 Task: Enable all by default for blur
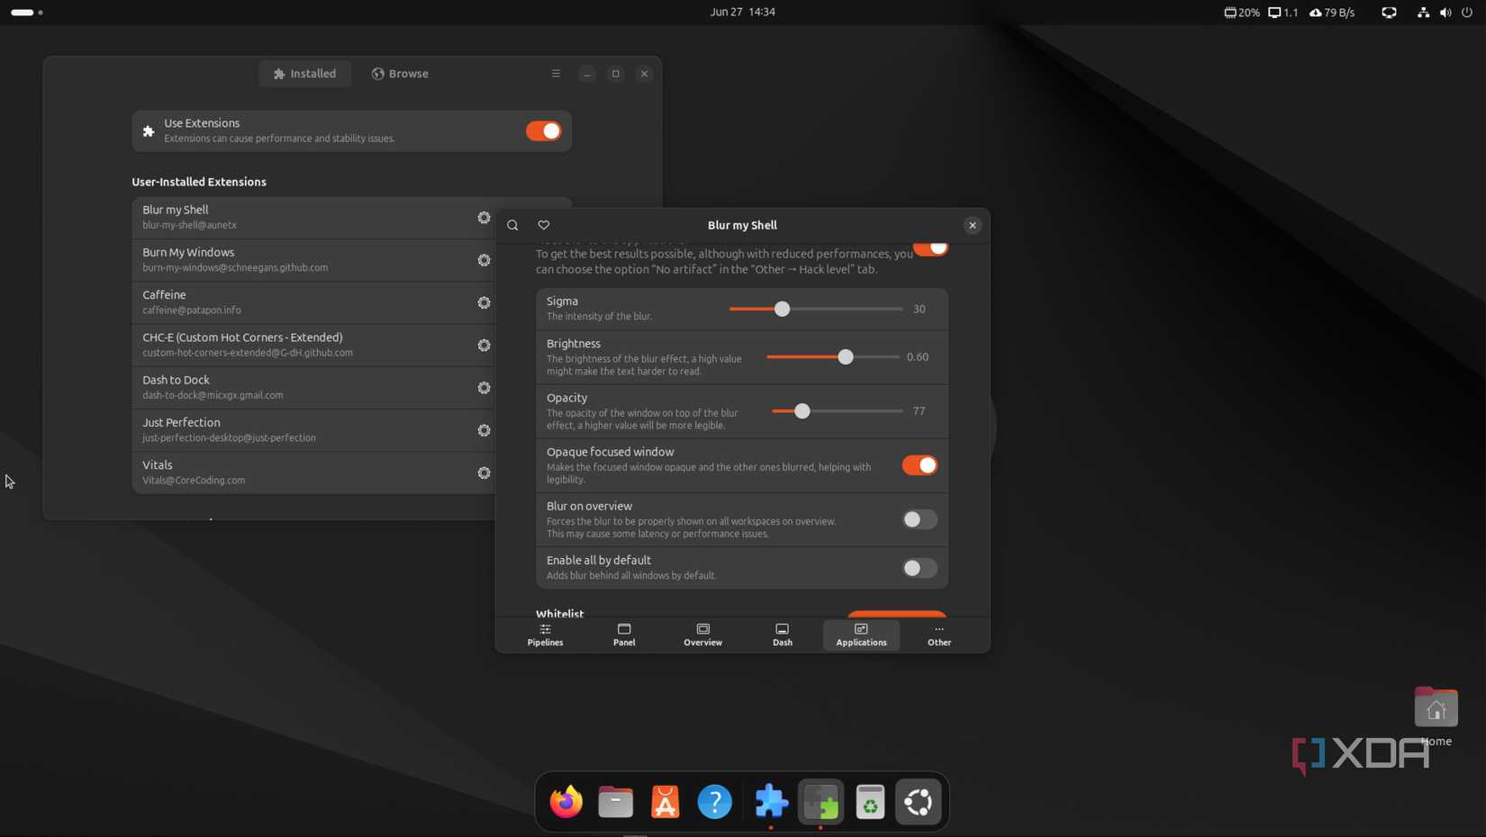(x=919, y=568)
